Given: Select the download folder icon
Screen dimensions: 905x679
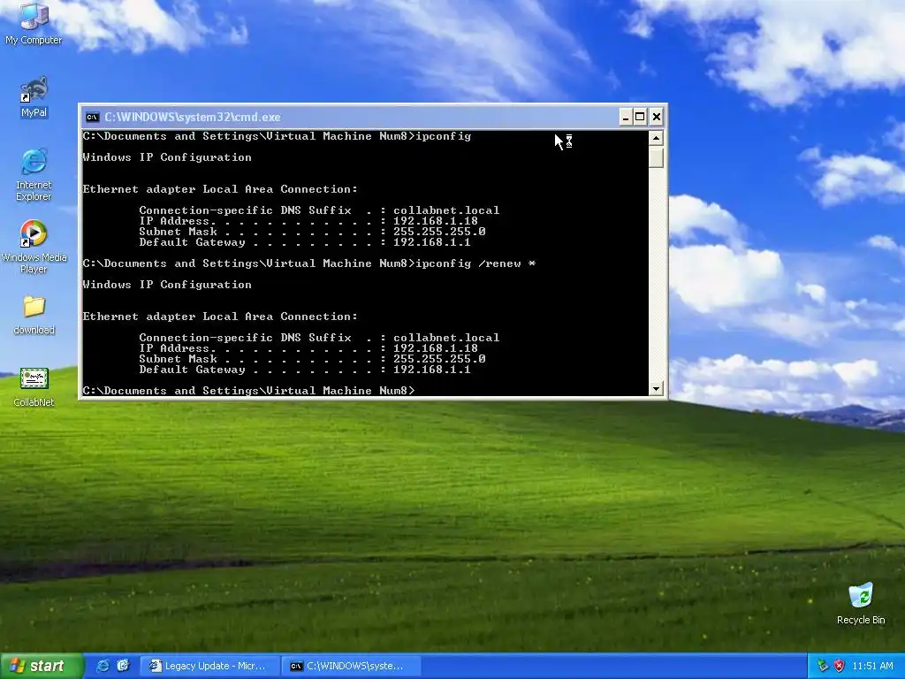Looking at the screenshot, I should [x=34, y=315].
